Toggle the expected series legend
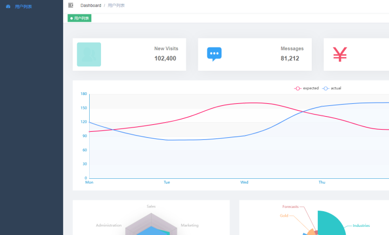 tap(306, 89)
